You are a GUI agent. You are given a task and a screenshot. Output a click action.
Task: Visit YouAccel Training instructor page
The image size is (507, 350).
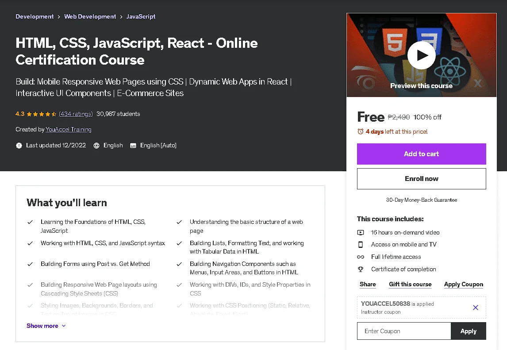(69, 129)
